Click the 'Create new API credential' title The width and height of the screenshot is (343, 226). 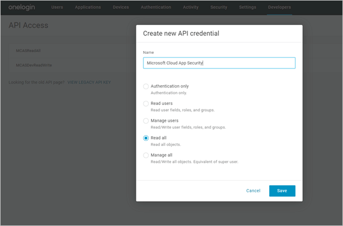click(181, 34)
